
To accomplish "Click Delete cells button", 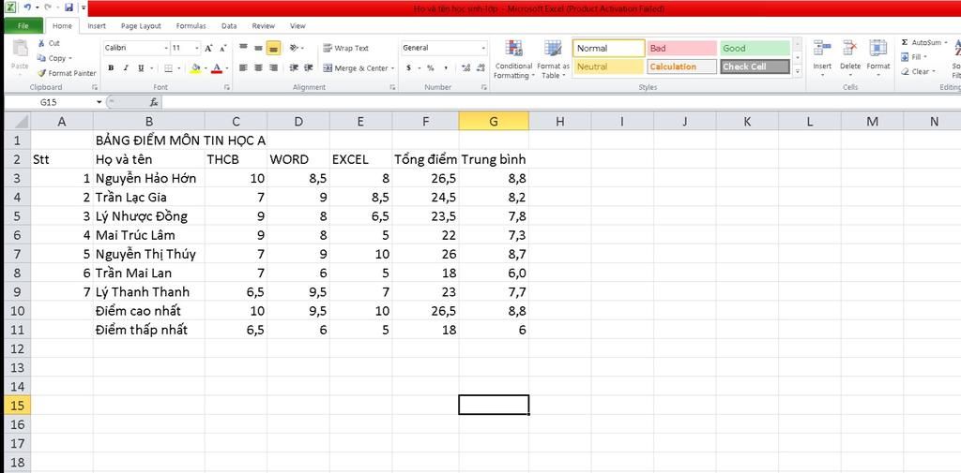I will (x=850, y=57).
